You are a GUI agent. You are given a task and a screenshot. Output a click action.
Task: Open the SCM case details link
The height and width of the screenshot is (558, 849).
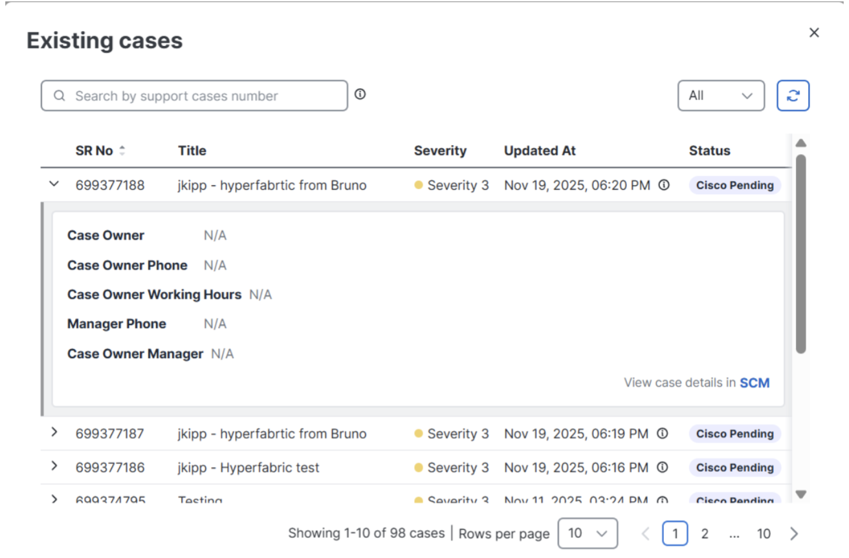755,383
